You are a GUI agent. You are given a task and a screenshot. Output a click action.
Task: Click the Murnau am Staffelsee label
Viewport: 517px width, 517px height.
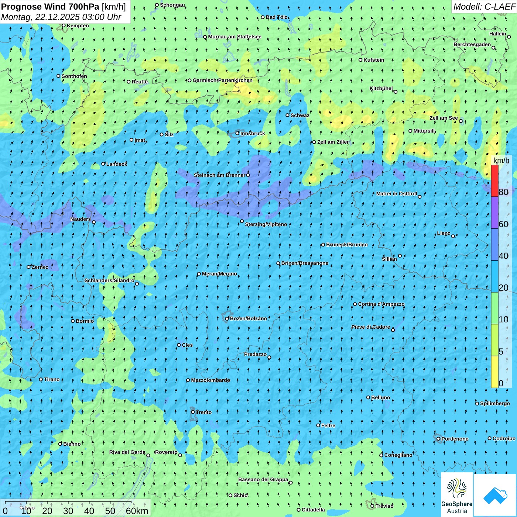[234, 37]
